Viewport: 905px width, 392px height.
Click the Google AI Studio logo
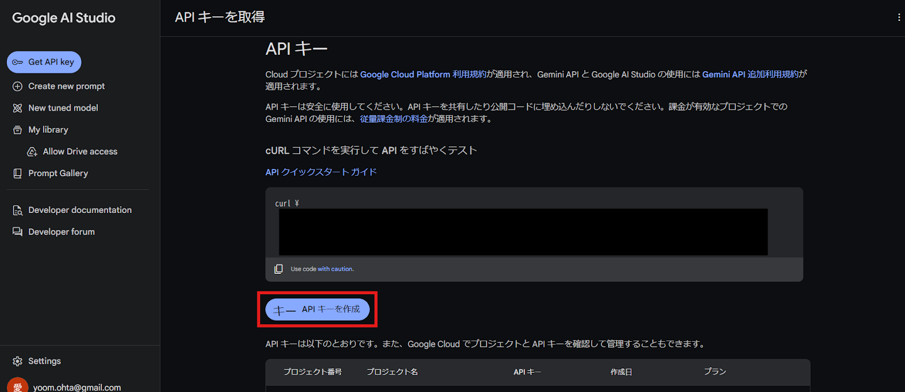click(64, 18)
